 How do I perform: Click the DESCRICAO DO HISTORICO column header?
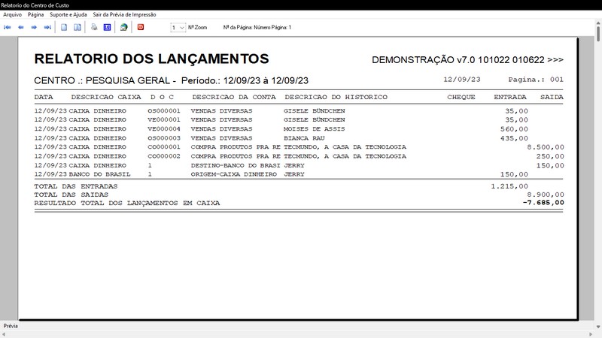pos(336,97)
